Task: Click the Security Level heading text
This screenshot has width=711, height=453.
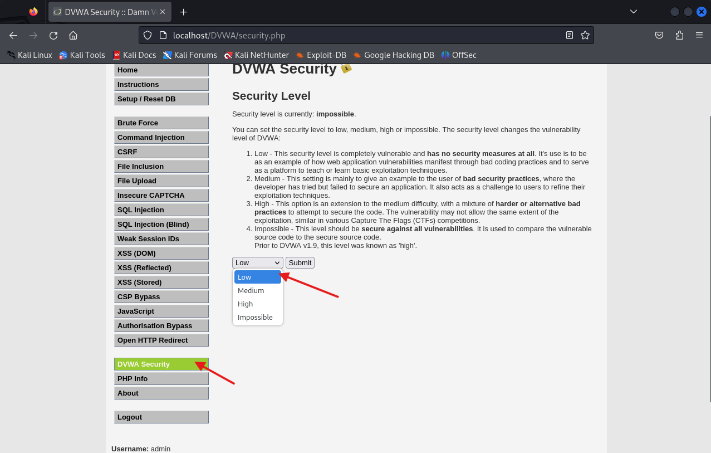Action: click(271, 96)
